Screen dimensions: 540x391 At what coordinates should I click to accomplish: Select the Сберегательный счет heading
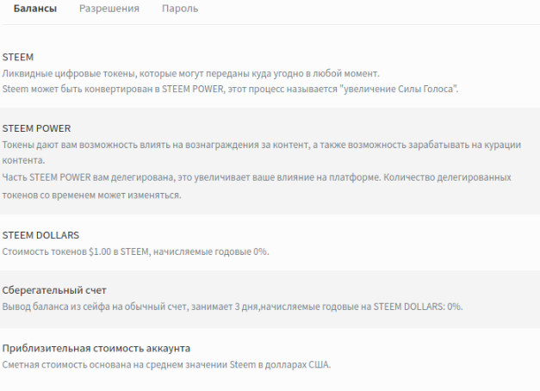coord(54,290)
